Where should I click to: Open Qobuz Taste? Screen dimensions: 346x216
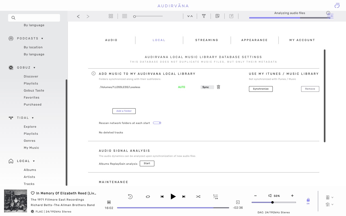34,90
